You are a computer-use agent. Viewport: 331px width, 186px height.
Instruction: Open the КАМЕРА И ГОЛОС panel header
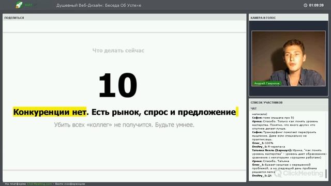tap(289, 18)
